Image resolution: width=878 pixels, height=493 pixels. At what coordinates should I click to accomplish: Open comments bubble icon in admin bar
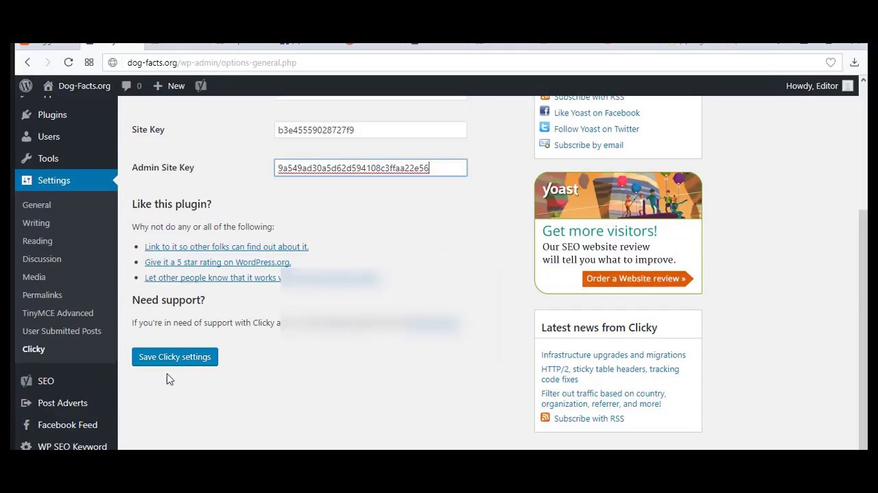point(126,86)
